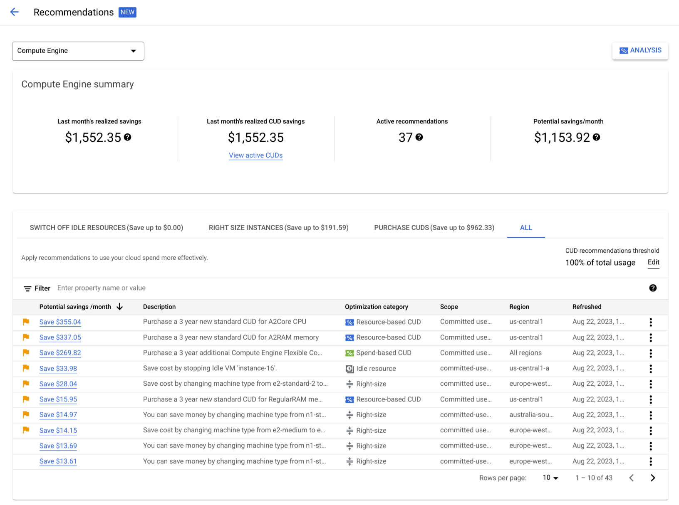Go to the next page of results
679x505 pixels.
pyautogui.click(x=653, y=478)
